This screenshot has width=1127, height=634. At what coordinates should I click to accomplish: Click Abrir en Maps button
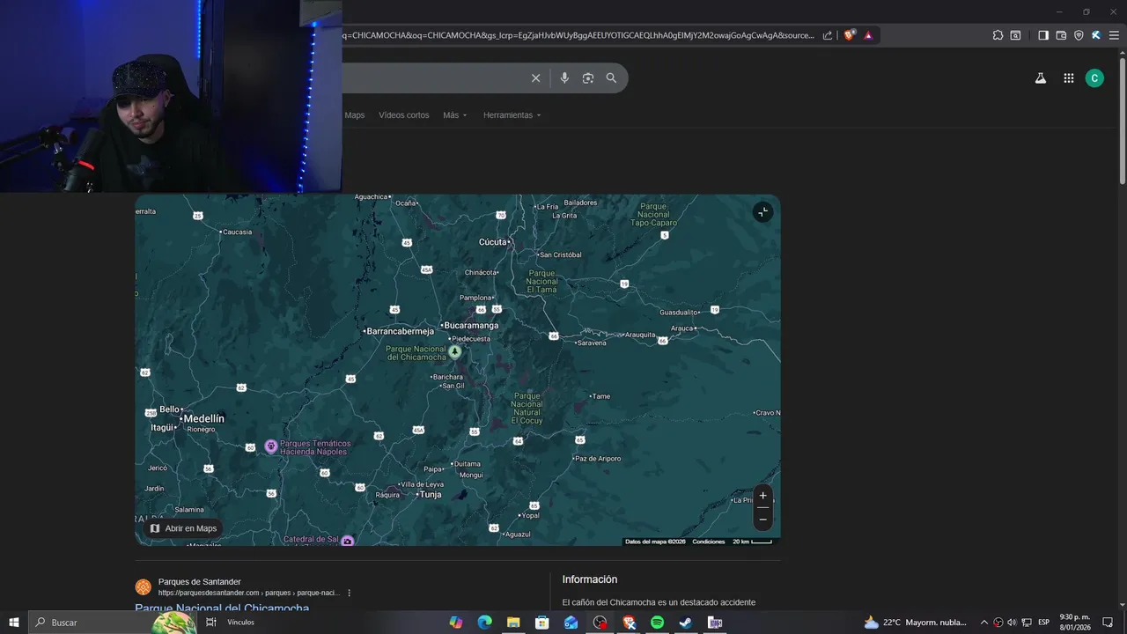183,528
